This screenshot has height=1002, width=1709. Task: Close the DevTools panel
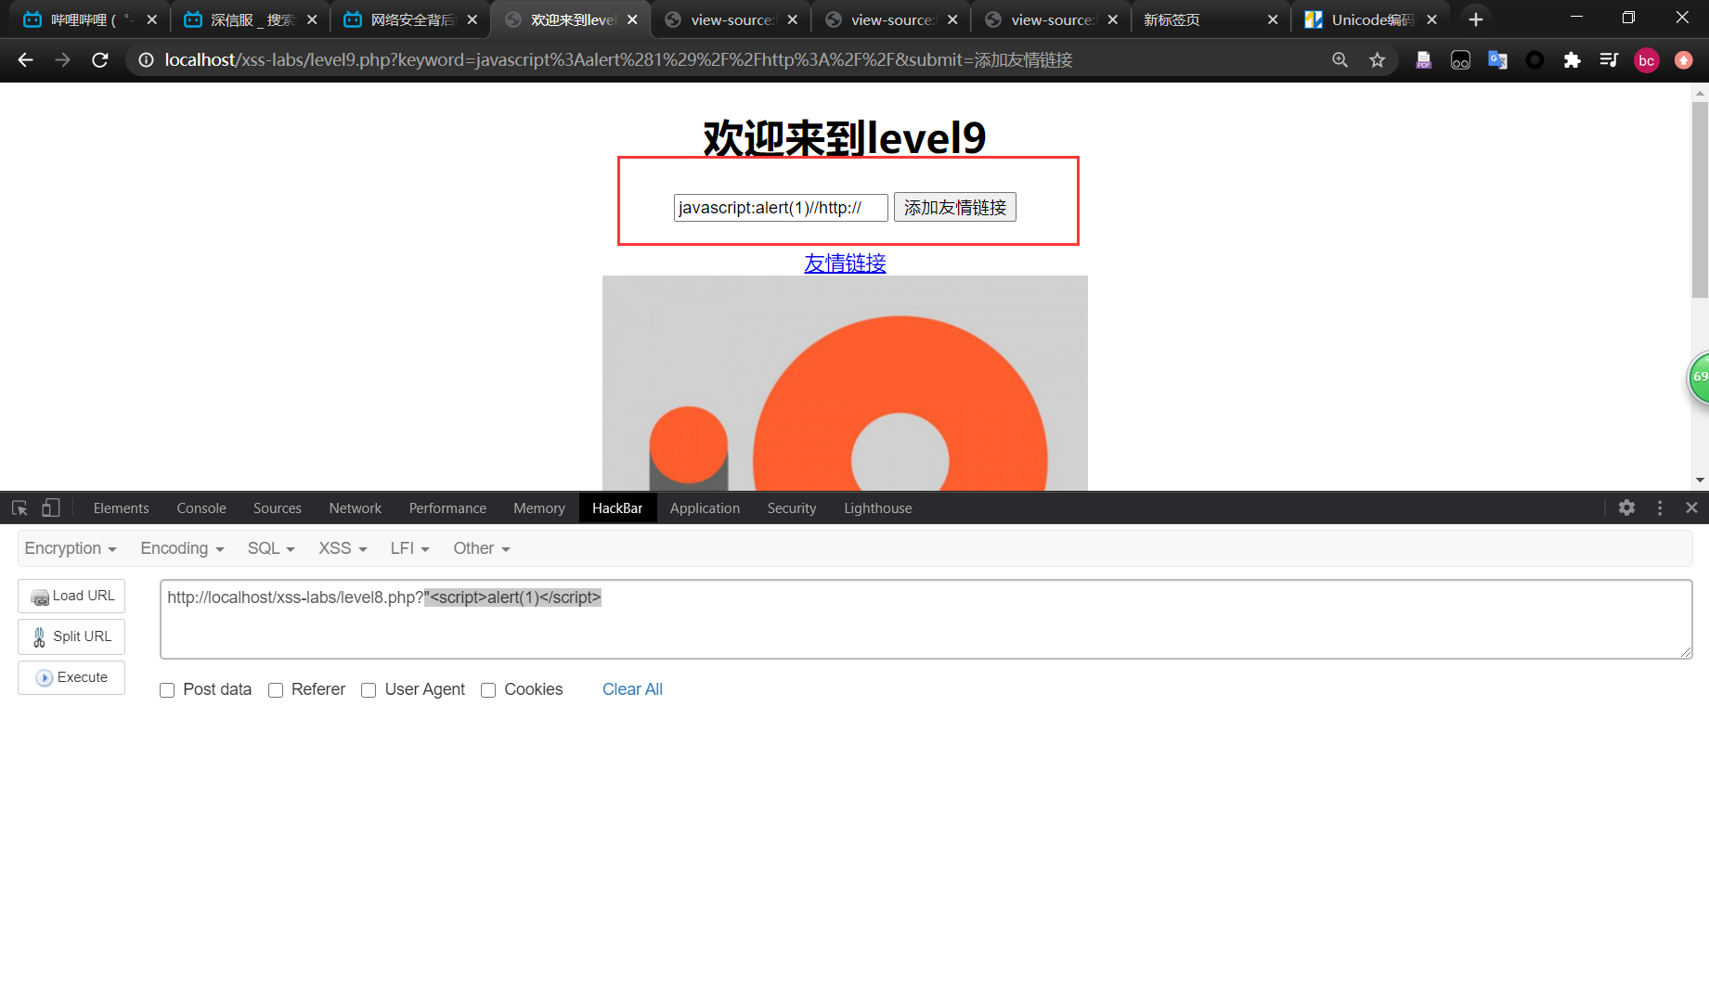(1691, 507)
